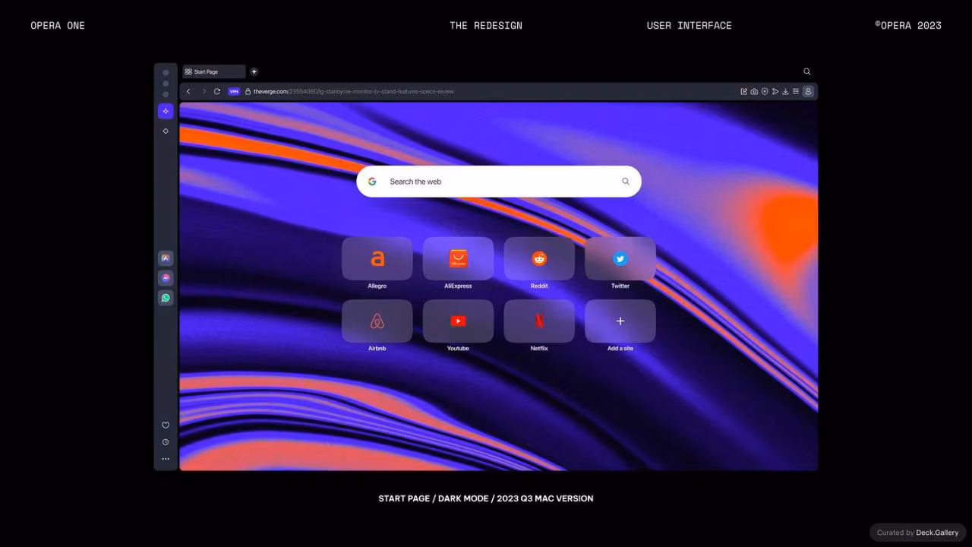Open the AliExpress speed dial tile

(458, 259)
